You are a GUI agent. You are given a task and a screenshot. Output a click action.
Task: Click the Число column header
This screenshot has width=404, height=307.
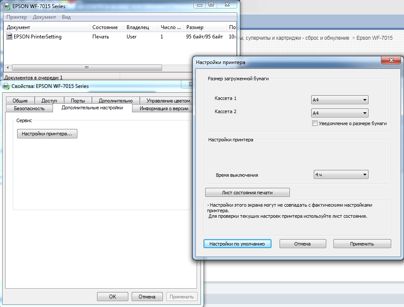(x=171, y=27)
